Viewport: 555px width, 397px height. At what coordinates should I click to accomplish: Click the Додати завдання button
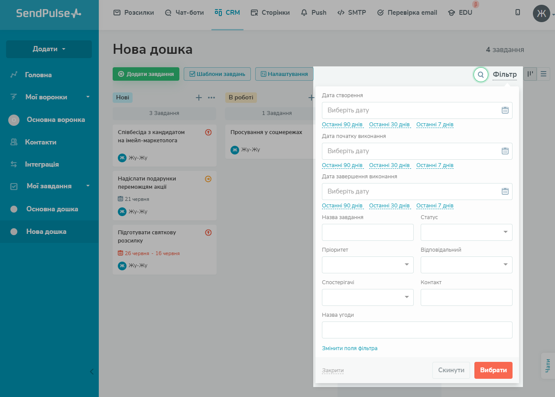[146, 74]
